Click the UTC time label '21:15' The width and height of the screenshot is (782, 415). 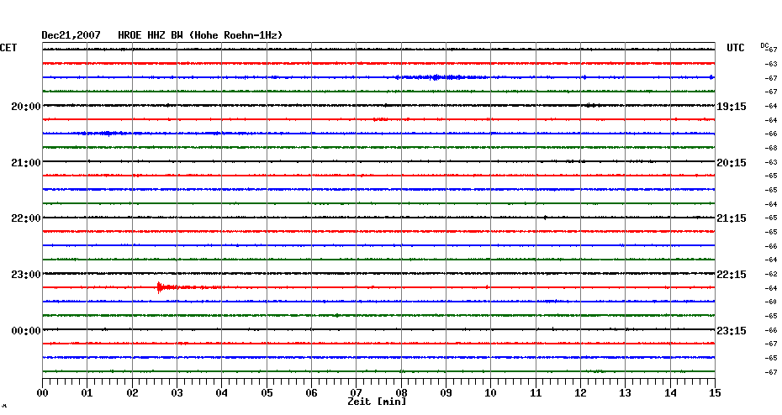point(732,218)
